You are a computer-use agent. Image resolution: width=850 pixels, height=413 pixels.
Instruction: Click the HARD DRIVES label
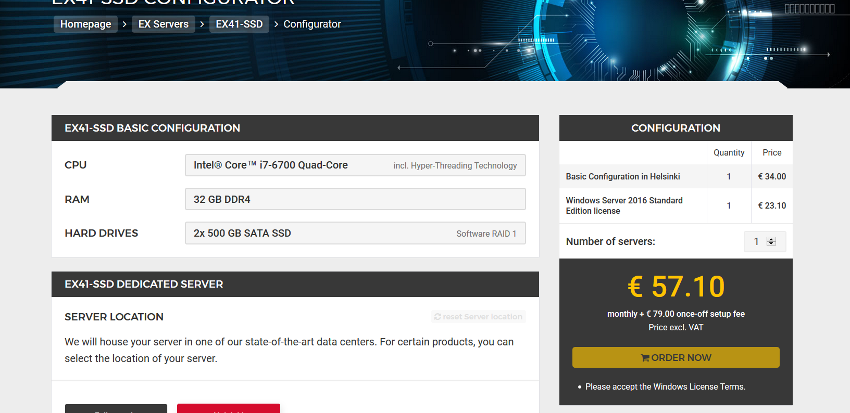102,233
